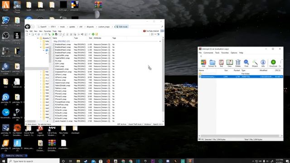290x163 pixels.
Task: Open Tools menu in OpenIV
Action: click(x=54, y=31)
